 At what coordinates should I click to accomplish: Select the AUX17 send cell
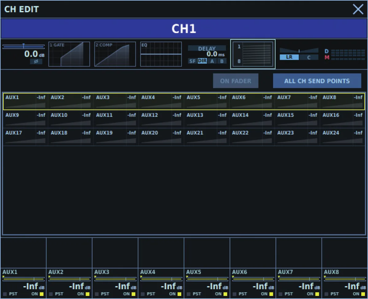point(25,137)
